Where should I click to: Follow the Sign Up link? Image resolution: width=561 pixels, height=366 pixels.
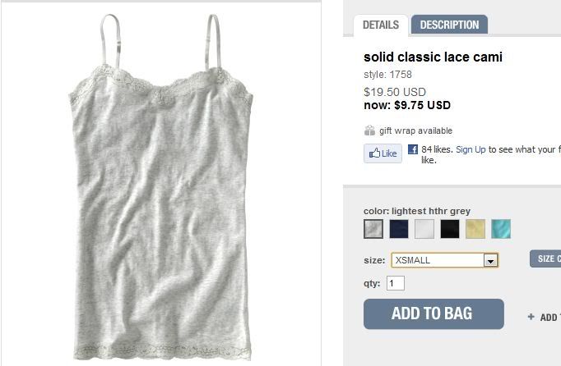471,149
